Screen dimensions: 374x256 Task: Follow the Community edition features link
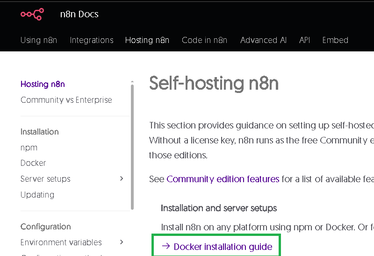pos(223,179)
